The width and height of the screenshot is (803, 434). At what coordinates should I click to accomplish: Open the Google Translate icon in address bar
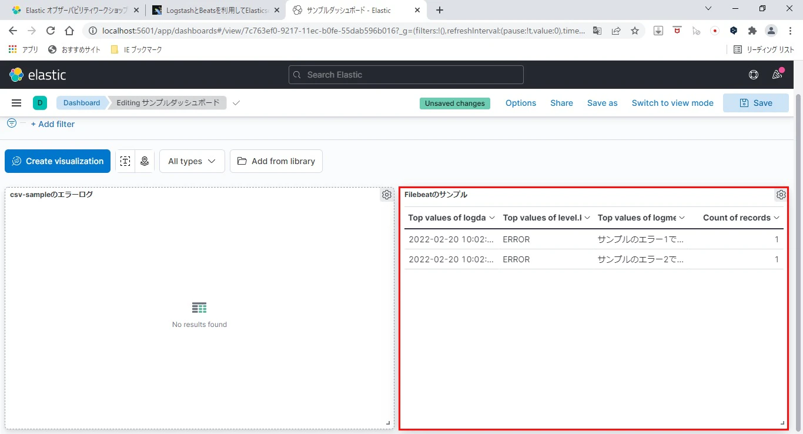coord(597,31)
